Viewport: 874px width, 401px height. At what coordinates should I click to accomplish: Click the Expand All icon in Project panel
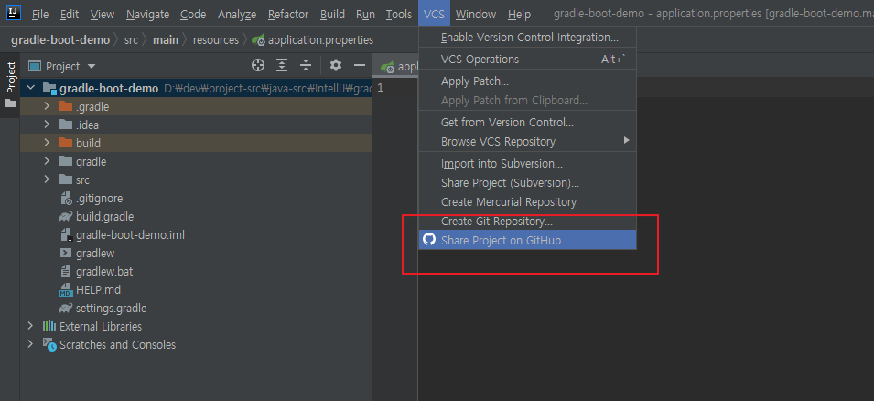[x=282, y=66]
